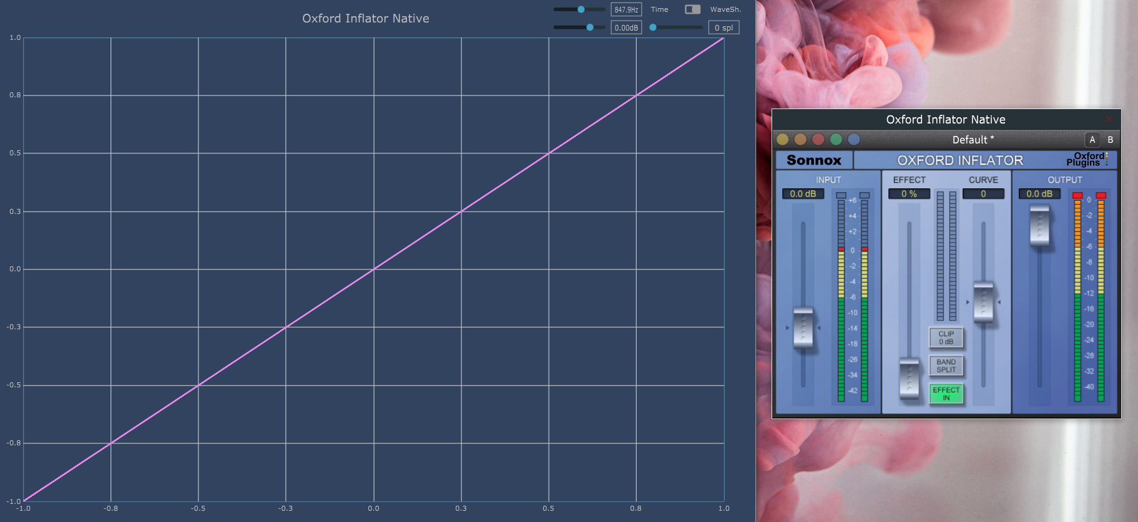Open the Default * preset name menu

(973, 140)
